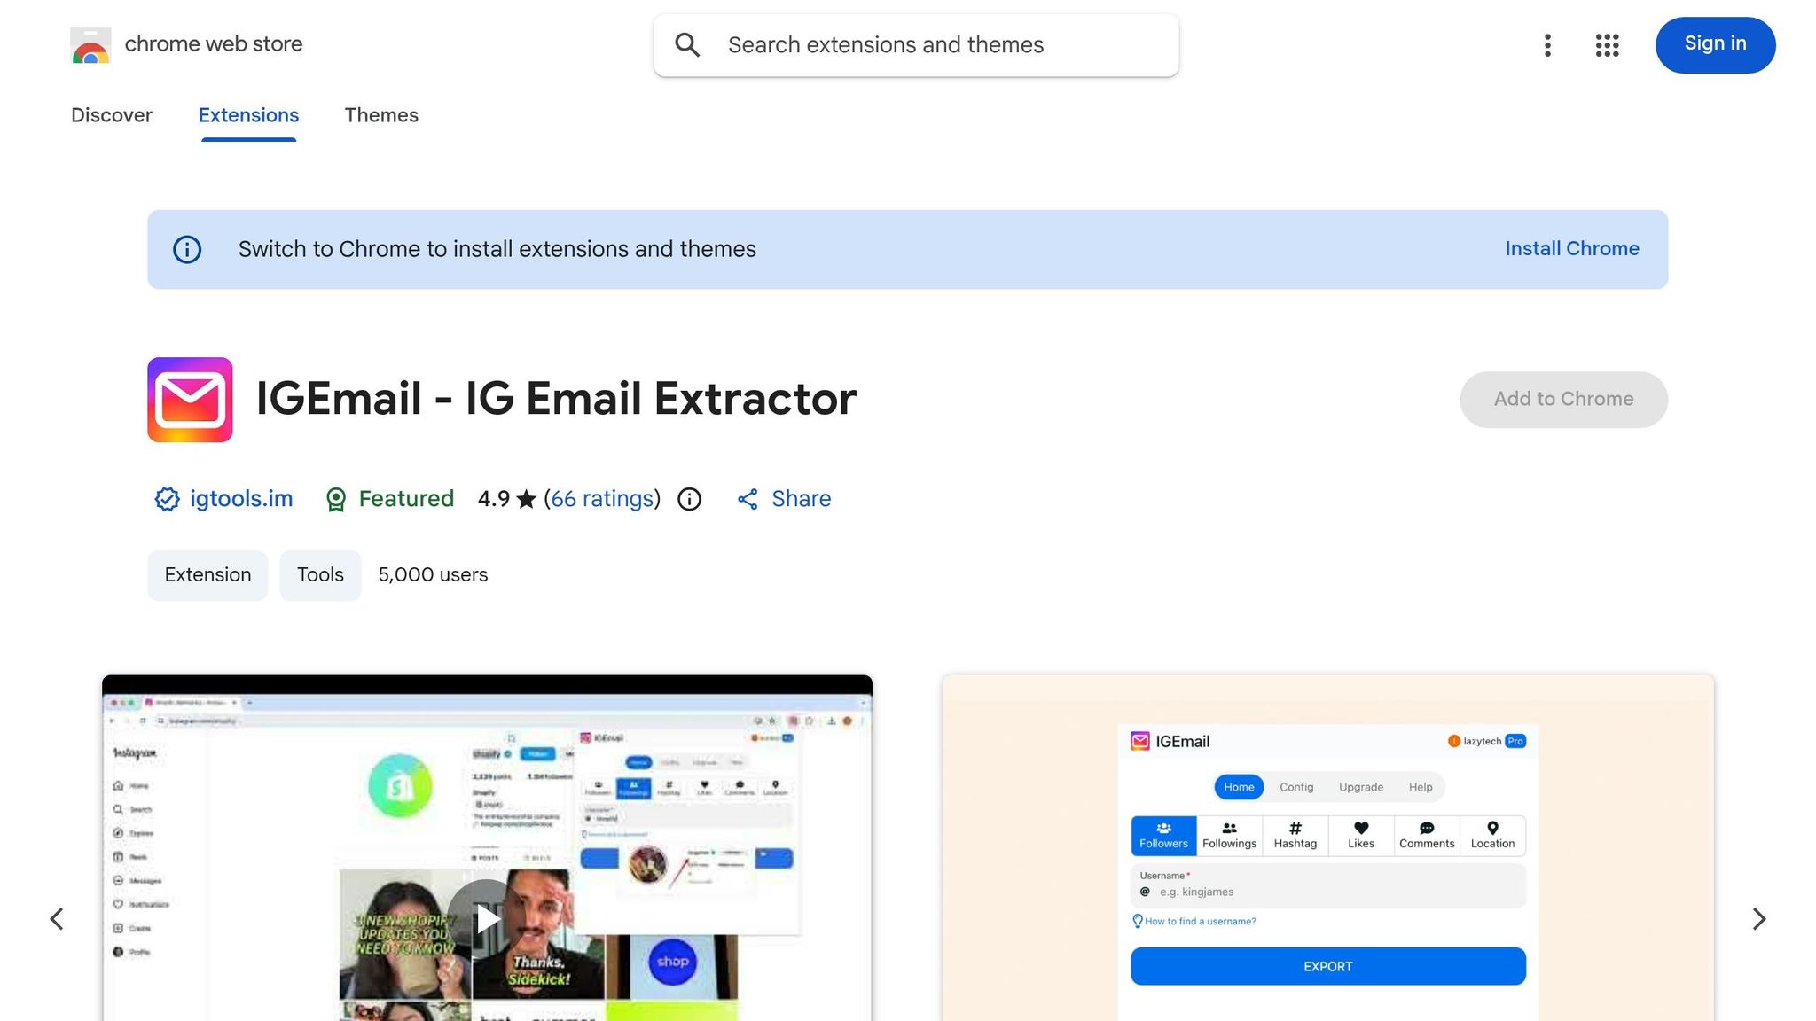Click the info icon in the blue banner

(187, 250)
